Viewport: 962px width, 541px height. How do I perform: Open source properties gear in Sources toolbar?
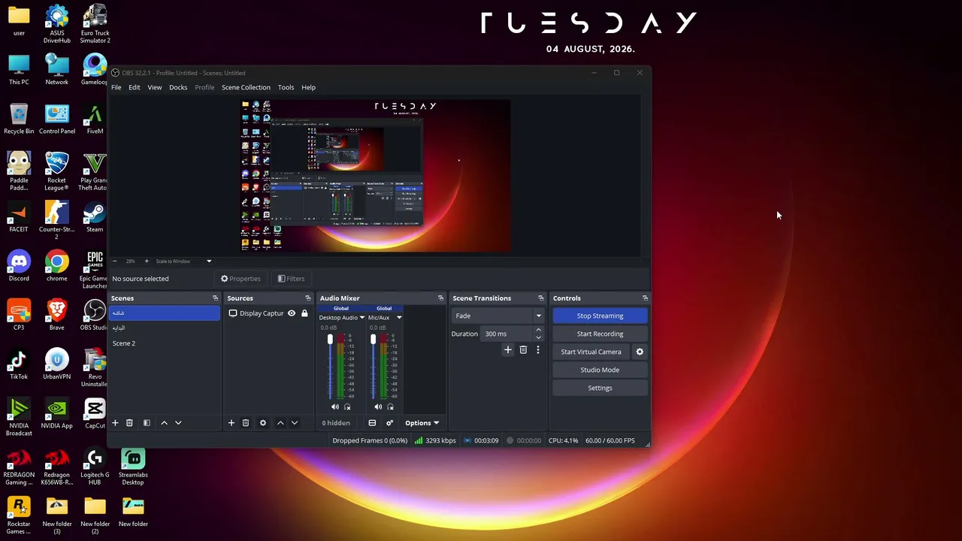pos(263,423)
